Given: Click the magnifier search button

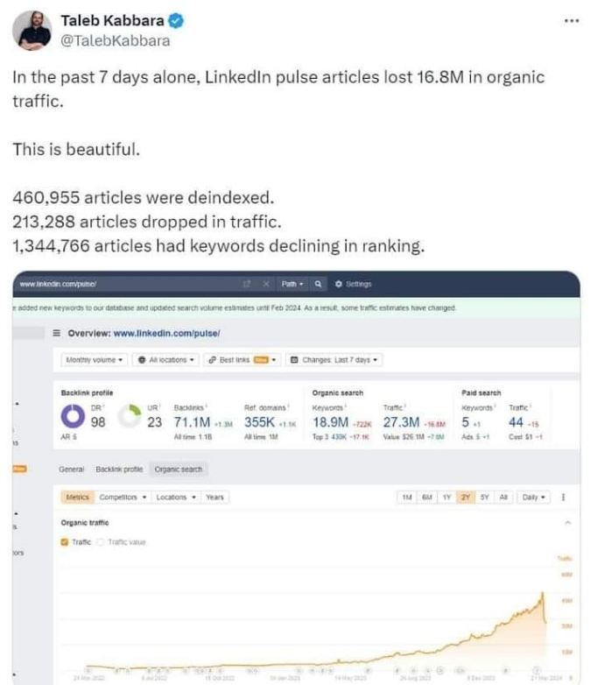Looking at the screenshot, I should tap(318, 284).
